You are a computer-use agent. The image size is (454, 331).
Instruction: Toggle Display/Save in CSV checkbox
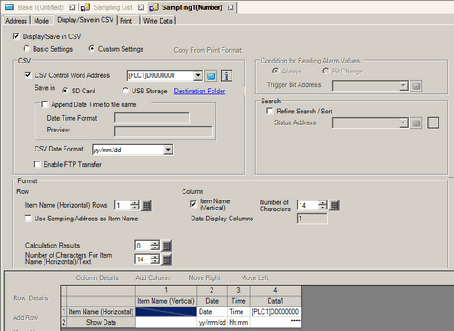[16, 36]
